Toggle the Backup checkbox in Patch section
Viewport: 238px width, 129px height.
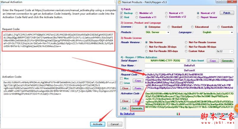(121, 13)
